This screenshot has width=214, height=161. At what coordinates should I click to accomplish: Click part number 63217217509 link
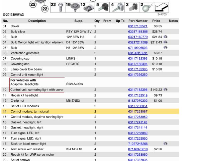click(138, 42)
